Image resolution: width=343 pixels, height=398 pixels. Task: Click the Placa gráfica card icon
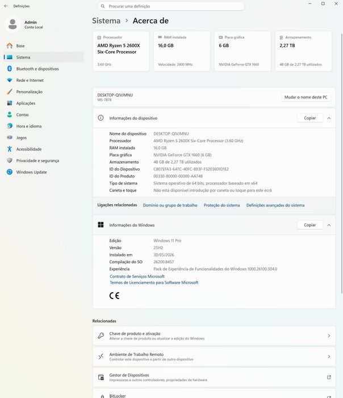pyautogui.click(x=220, y=38)
